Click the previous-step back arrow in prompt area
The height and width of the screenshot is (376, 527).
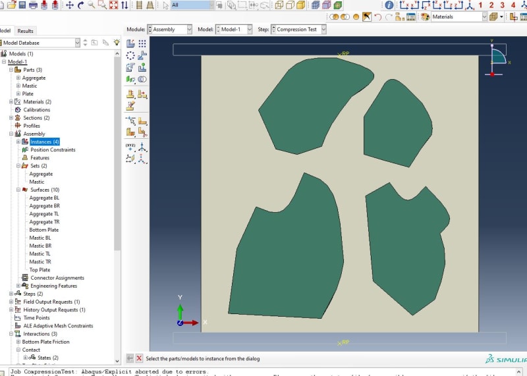tap(130, 358)
